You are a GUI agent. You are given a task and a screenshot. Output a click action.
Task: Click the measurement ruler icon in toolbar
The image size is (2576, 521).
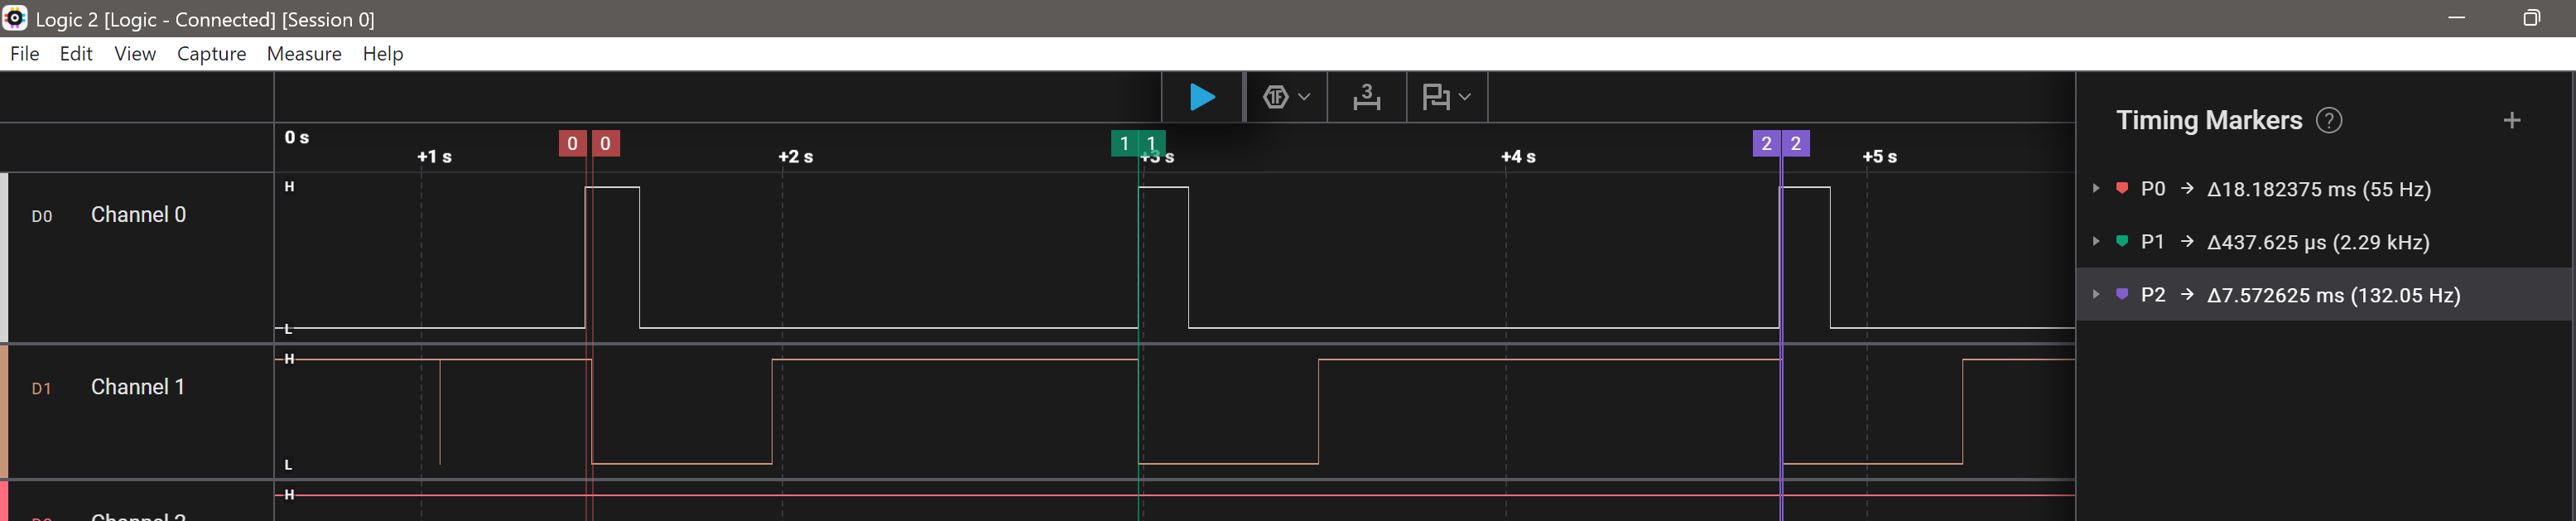(1366, 97)
